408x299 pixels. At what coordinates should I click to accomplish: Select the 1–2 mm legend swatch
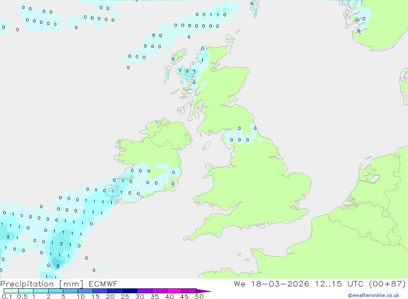[x=41, y=291]
